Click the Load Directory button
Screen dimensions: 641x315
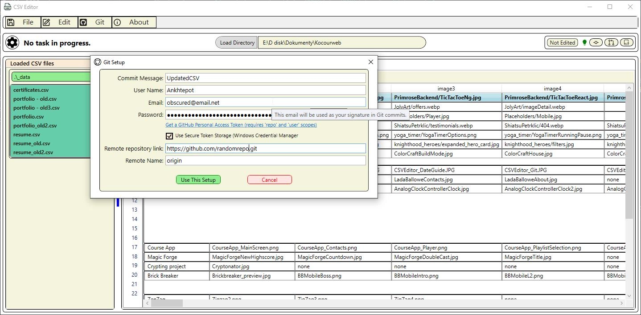point(237,43)
